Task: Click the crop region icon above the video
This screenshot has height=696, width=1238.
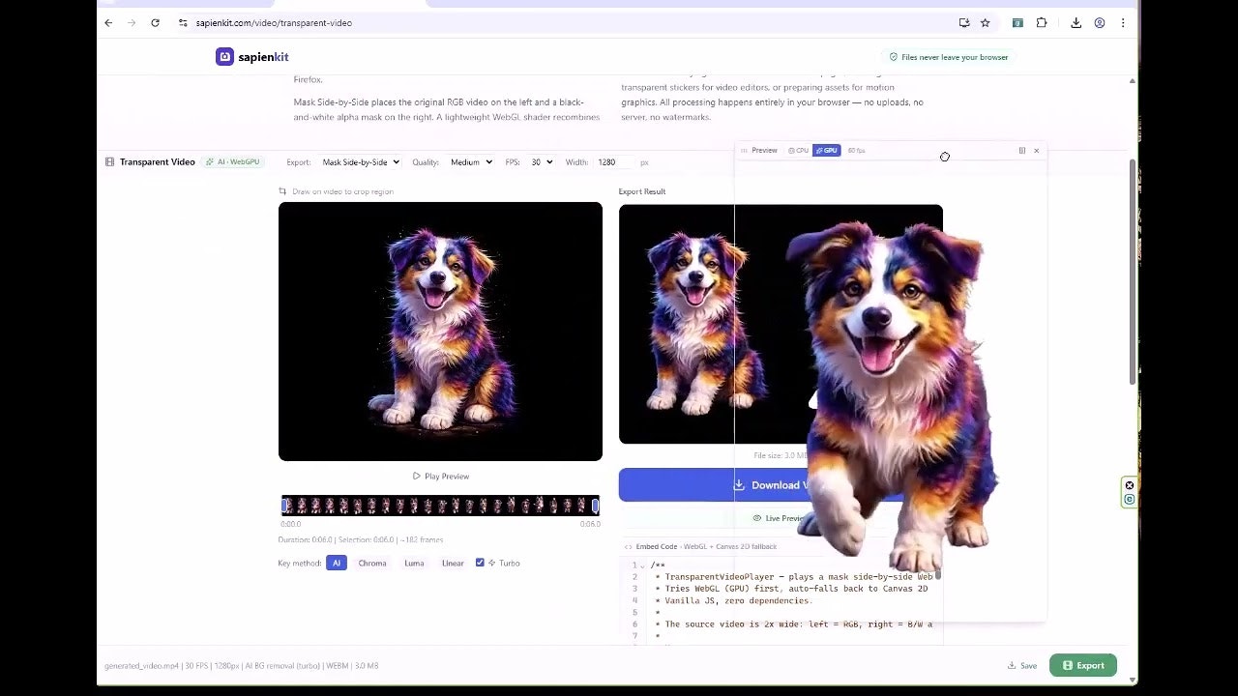Action: pos(280,191)
